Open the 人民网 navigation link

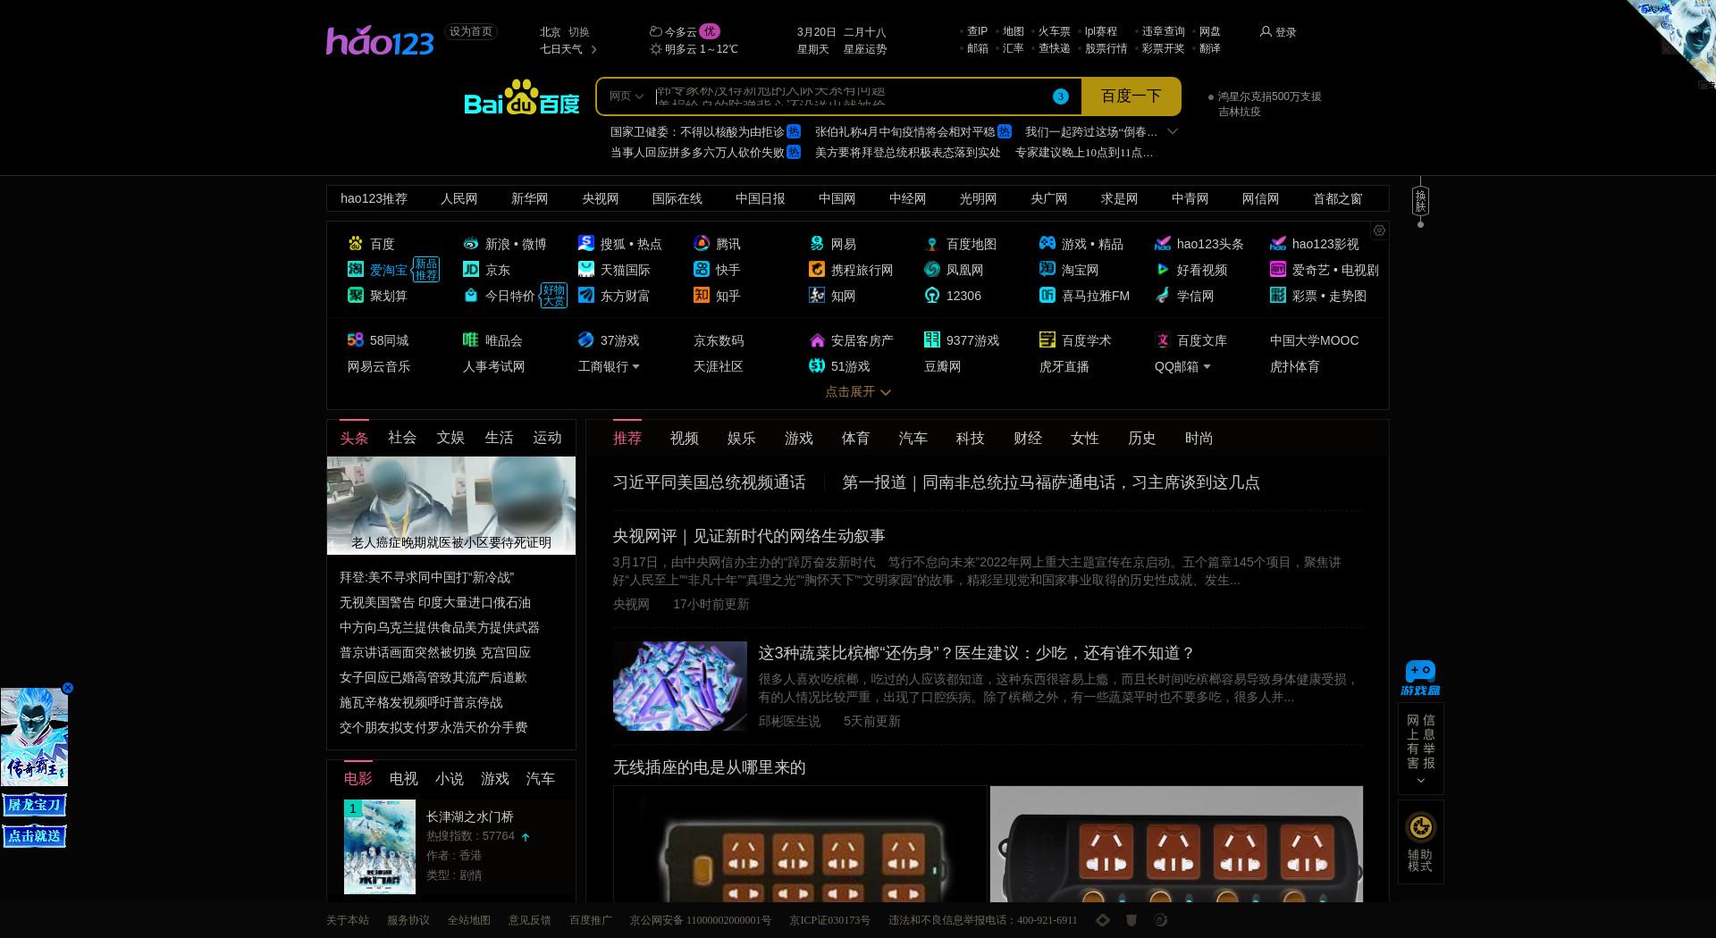[459, 199]
